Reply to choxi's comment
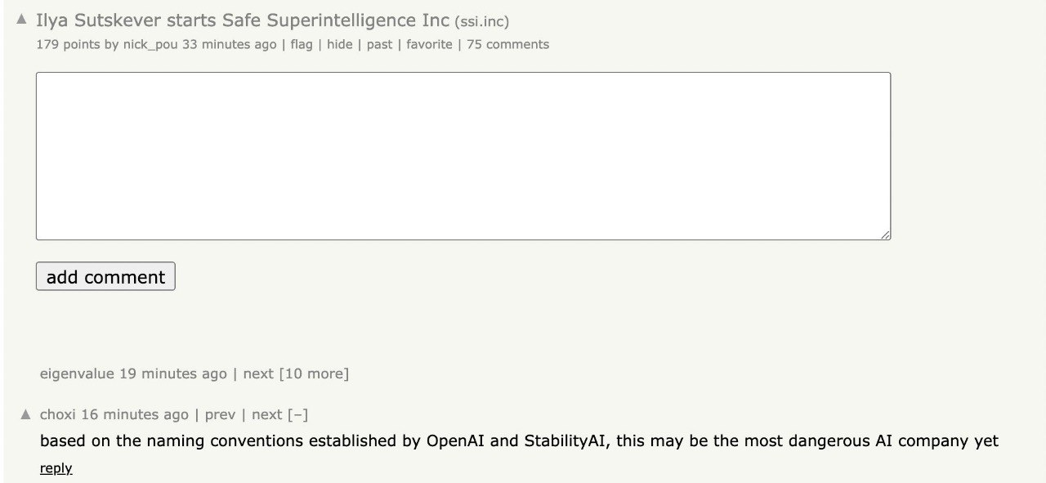Image resolution: width=1046 pixels, height=483 pixels. 56,468
